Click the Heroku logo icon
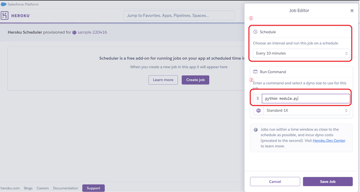The width and height of the screenshot is (360, 192). pos(4,15)
